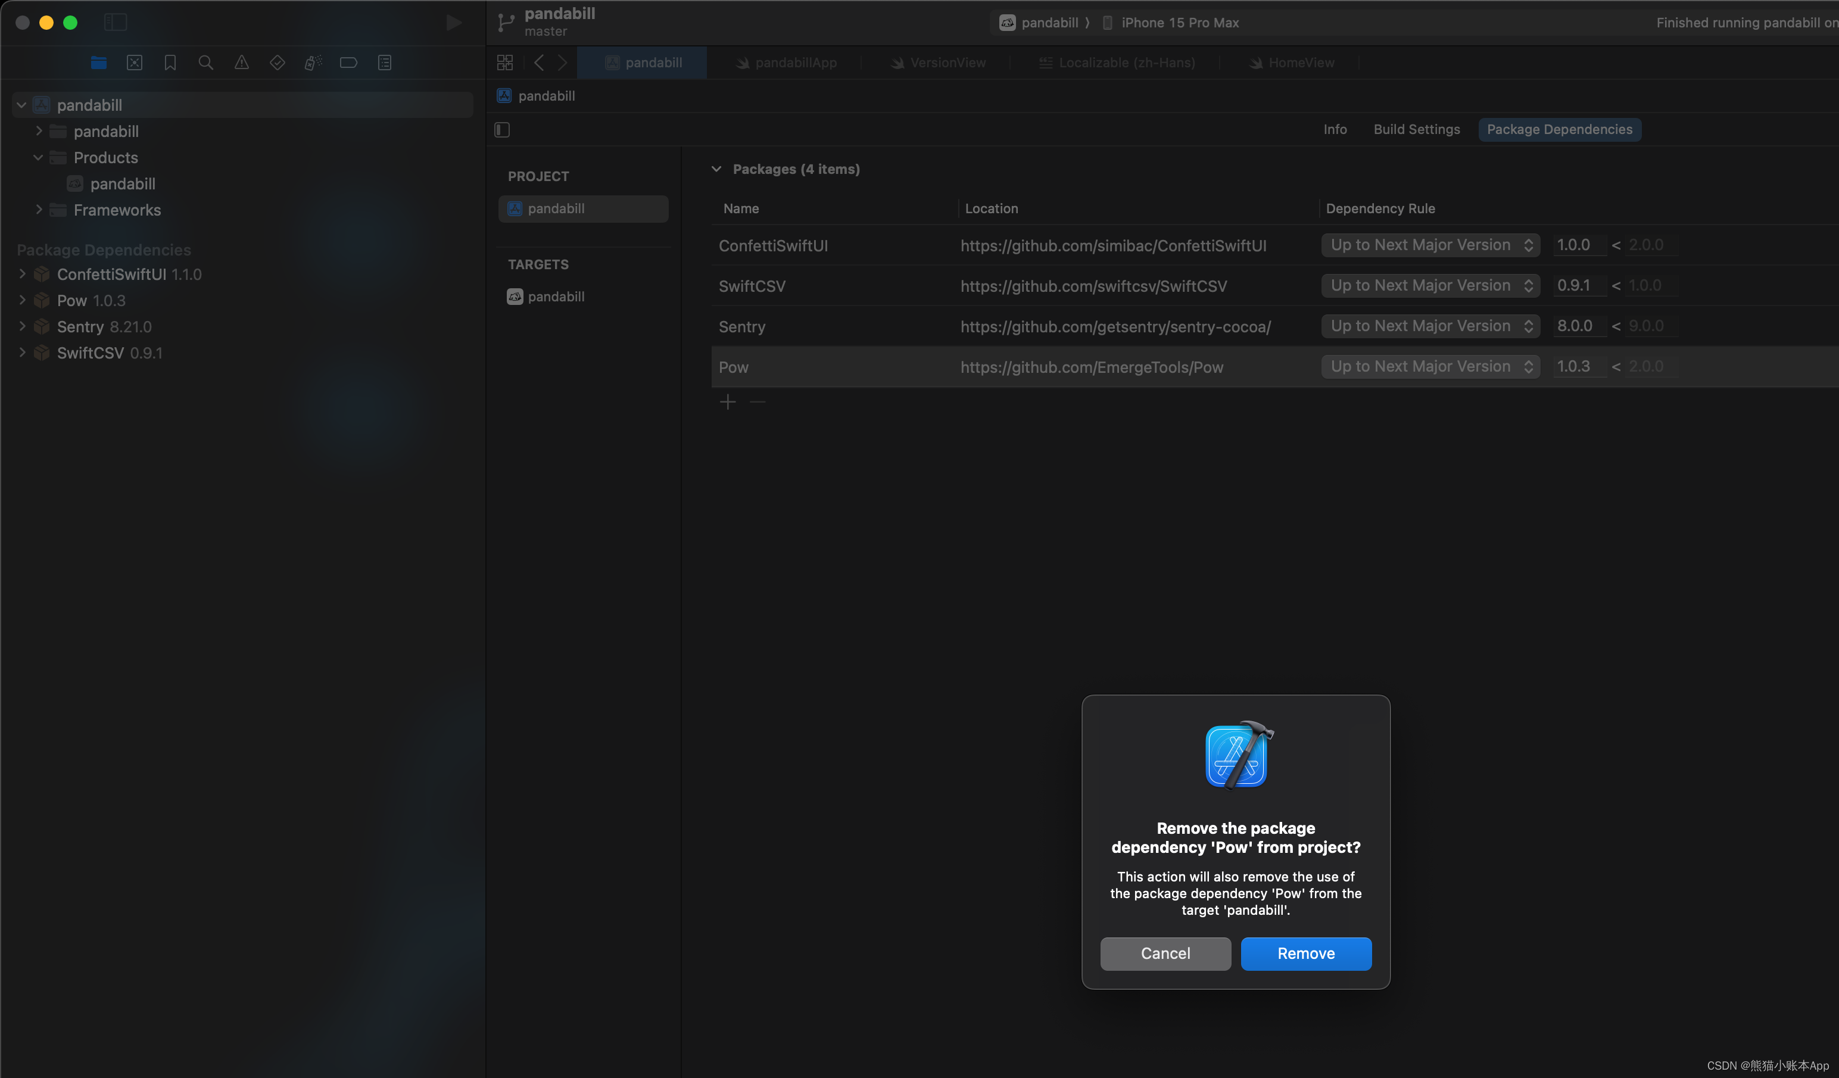
Task: Expand the Frameworks folder
Action: (39, 210)
